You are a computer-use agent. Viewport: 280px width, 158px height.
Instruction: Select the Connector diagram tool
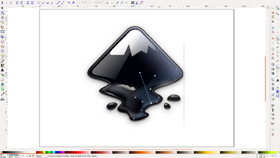(x=2, y=99)
